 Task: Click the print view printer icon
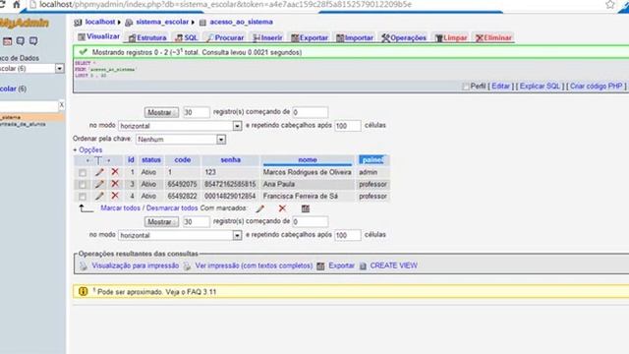tap(84, 266)
